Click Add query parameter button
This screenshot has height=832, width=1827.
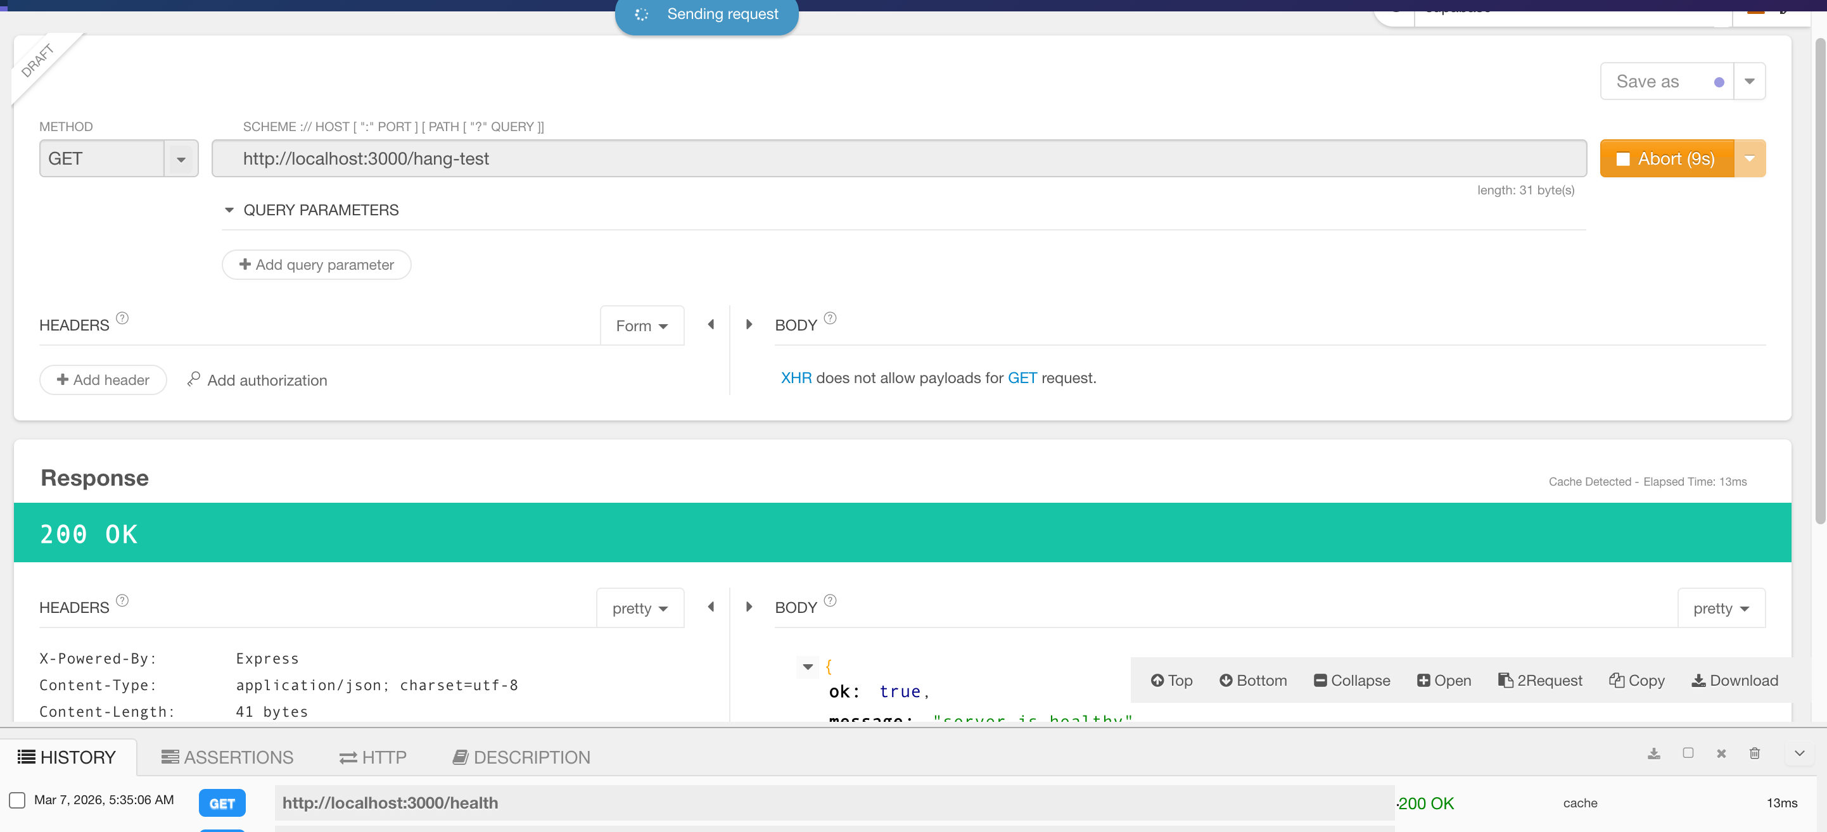point(316,264)
